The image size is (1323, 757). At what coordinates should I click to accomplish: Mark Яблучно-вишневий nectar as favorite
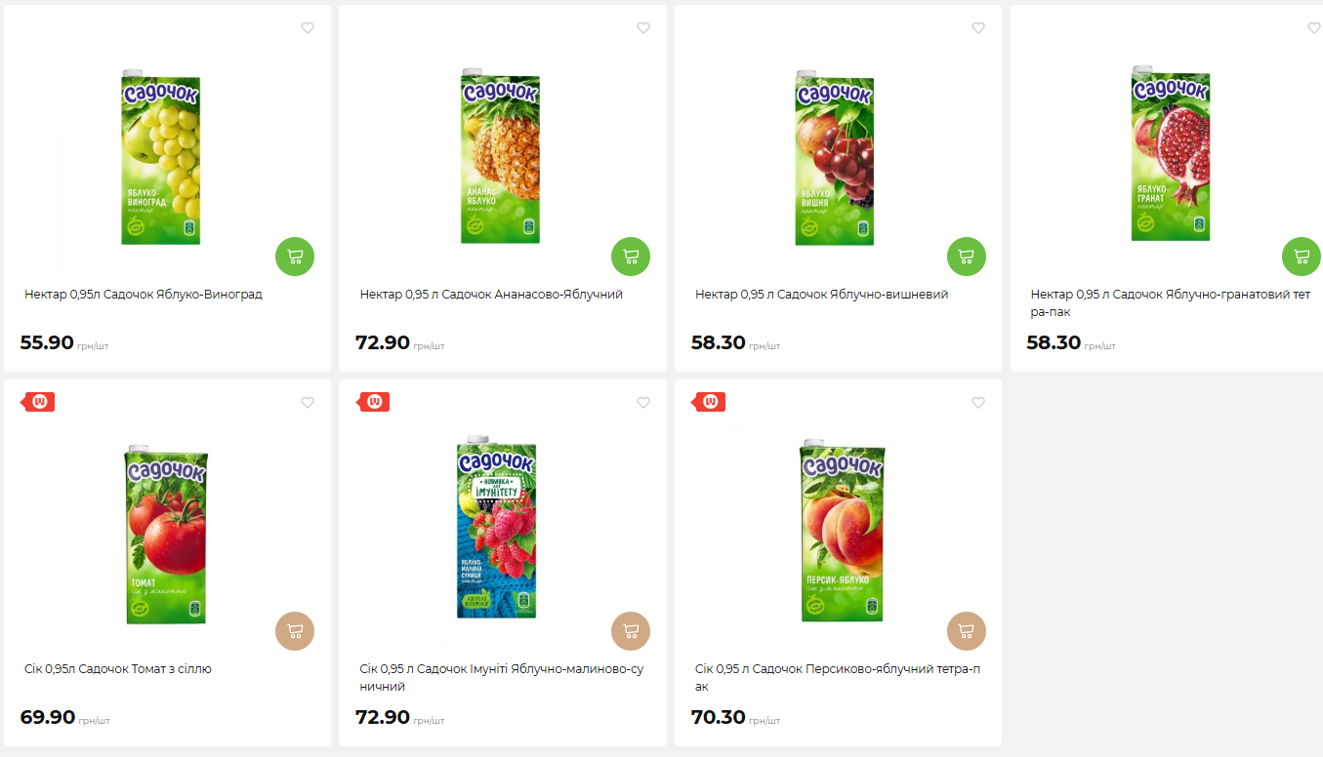click(x=978, y=28)
